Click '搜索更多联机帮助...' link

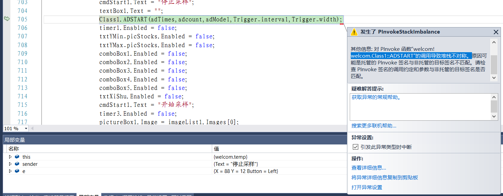[x=374, y=126]
